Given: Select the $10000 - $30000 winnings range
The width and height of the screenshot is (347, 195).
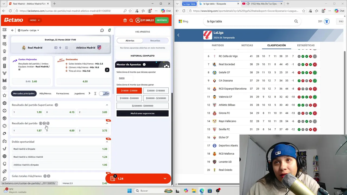Looking at the screenshot, I should tap(129, 90).
